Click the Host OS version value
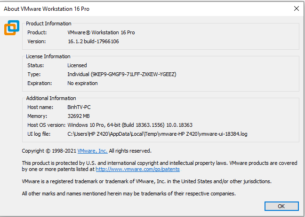305x217 pixels. [x=130, y=125]
